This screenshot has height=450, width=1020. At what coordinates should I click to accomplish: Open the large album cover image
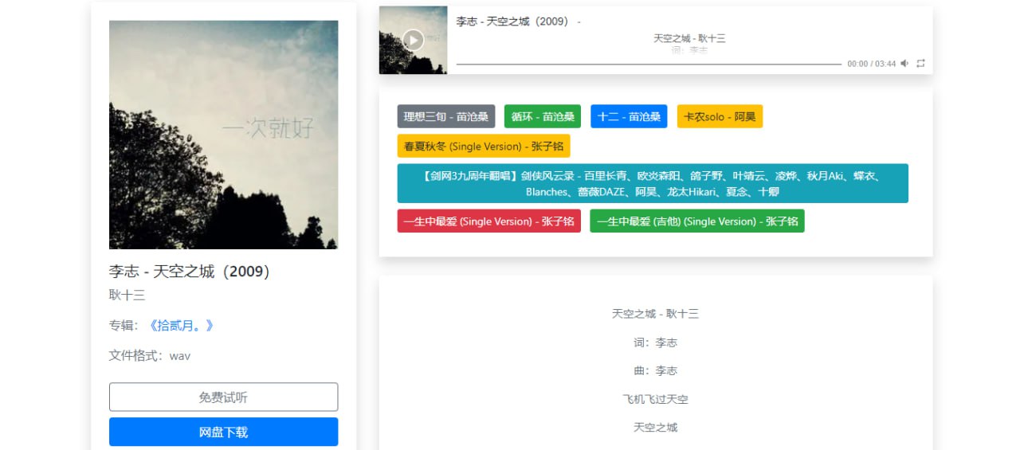pyautogui.click(x=223, y=135)
